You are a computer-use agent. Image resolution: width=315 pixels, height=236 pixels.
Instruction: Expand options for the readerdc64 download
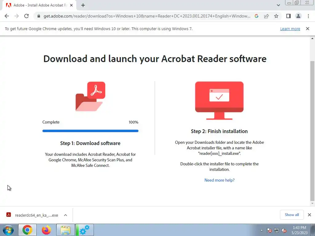pos(66,215)
